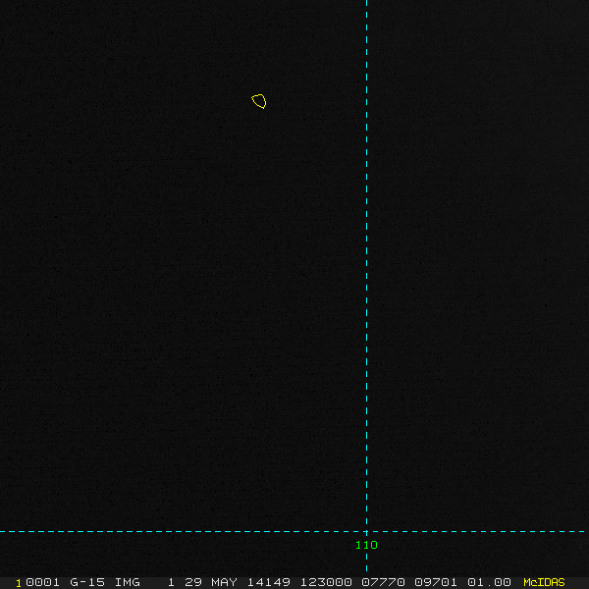This screenshot has width=589, height=589.
Task: Click intersection of the dashed grid lines
Action: pyautogui.click(x=366, y=531)
